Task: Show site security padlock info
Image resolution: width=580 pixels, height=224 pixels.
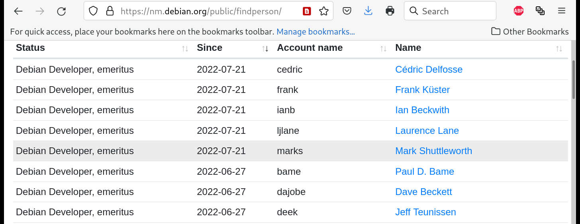Action: pos(110,11)
